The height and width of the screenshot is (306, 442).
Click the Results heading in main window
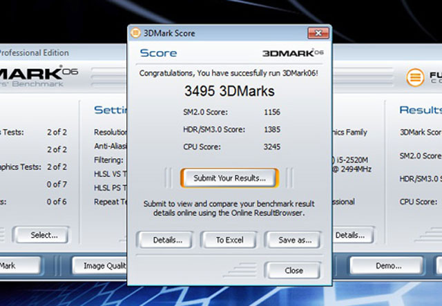click(x=421, y=110)
